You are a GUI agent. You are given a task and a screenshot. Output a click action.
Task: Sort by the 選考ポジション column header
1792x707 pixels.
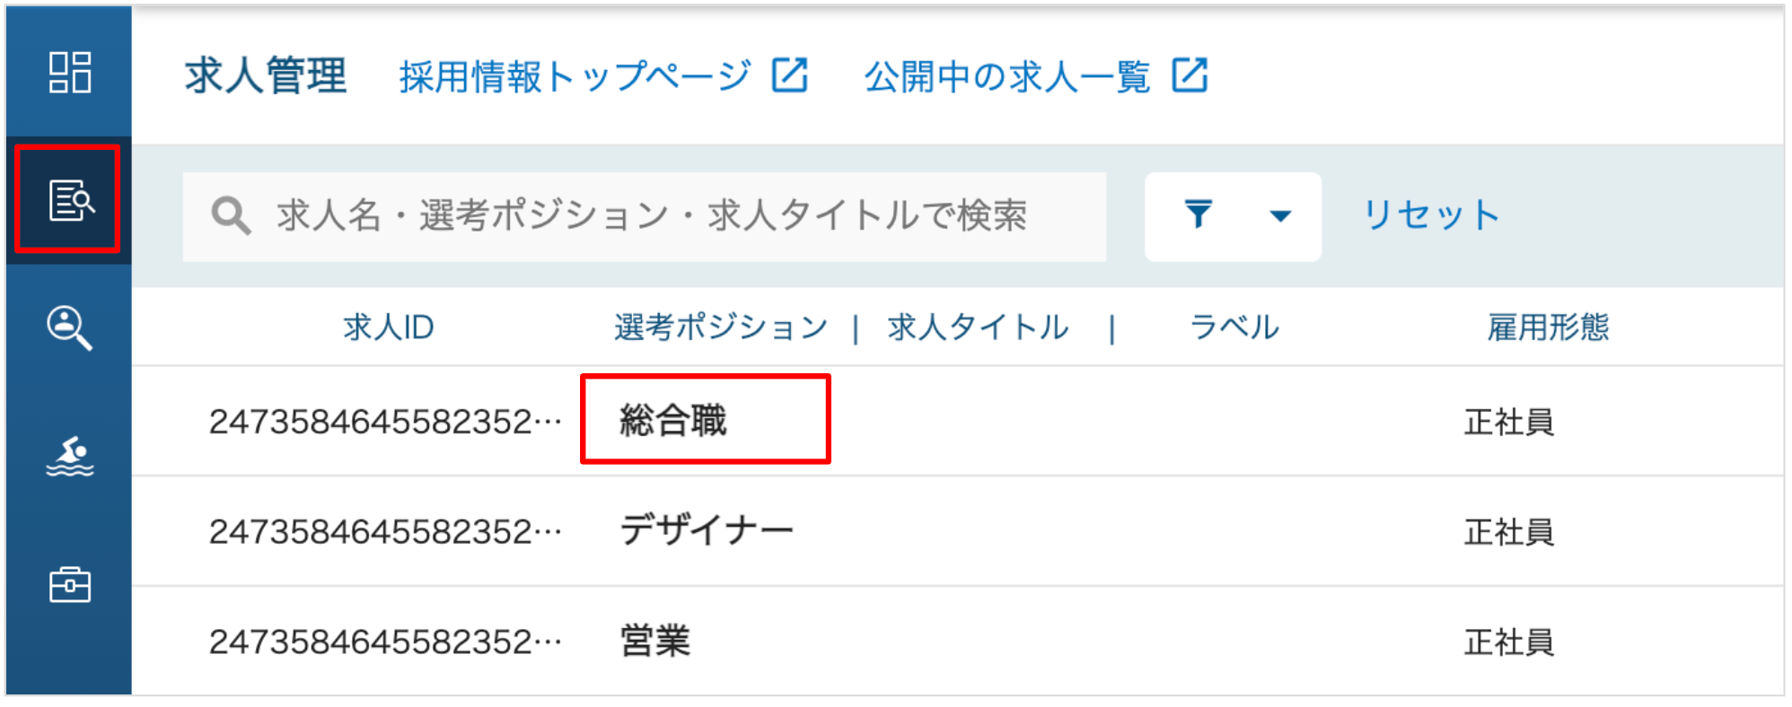point(721,327)
